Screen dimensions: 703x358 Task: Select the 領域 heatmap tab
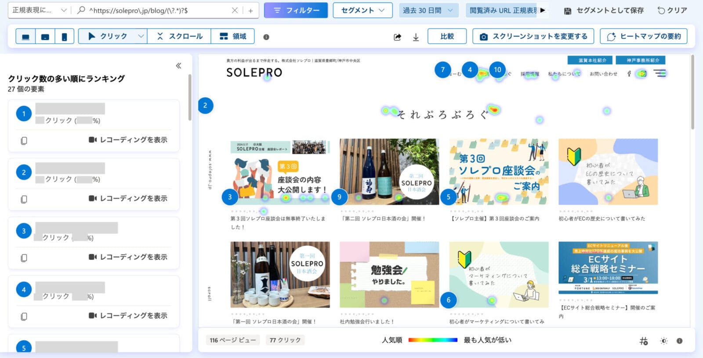click(233, 37)
